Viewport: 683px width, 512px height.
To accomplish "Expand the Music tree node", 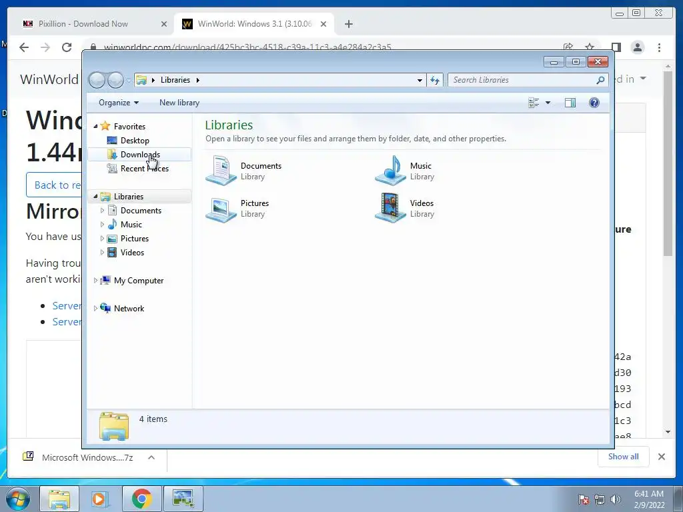I will click(102, 224).
